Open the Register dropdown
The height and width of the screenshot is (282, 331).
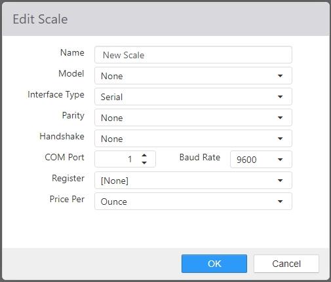tap(193, 181)
